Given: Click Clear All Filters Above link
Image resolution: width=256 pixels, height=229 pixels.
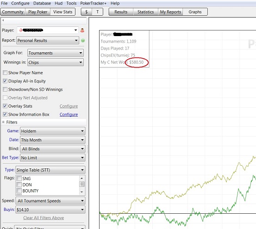Looking at the screenshot, I should tap(44, 218).
